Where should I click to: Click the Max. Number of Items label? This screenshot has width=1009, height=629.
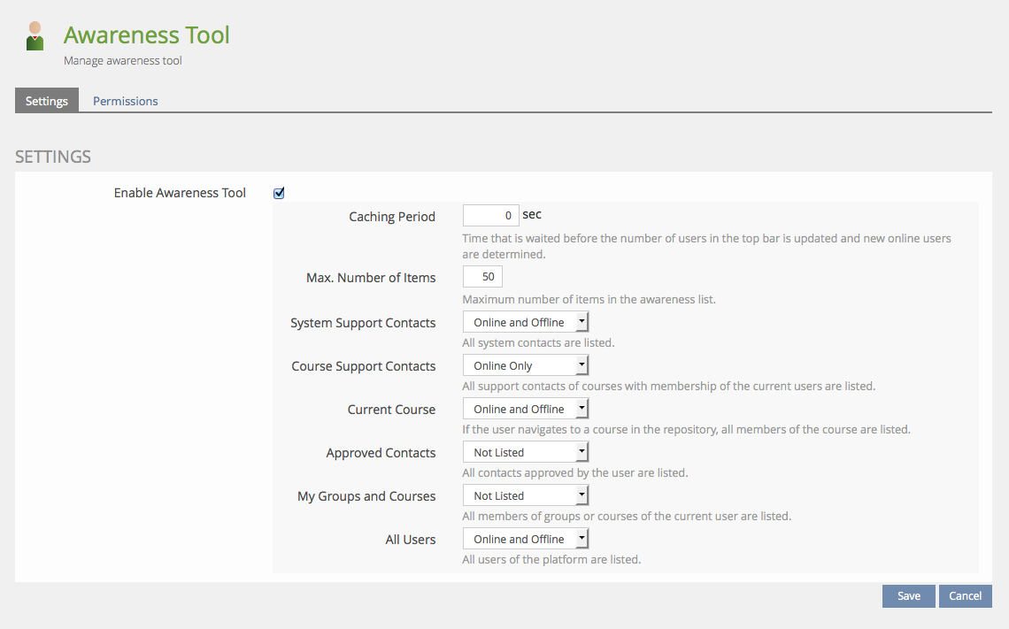pyautogui.click(x=371, y=278)
